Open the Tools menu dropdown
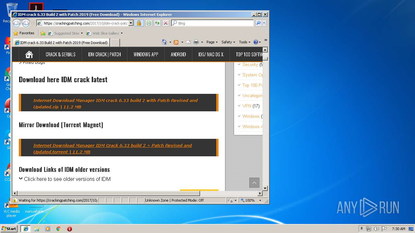415x233 pixels. click(x=245, y=42)
